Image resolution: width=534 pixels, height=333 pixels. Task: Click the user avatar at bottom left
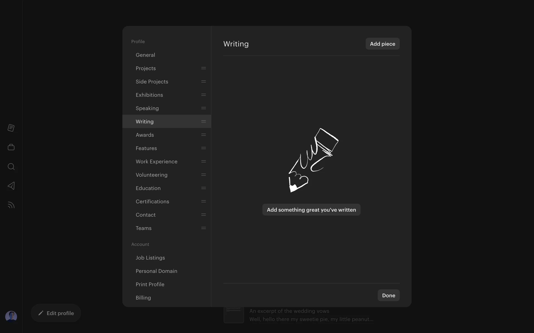click(x=11, y=316)
